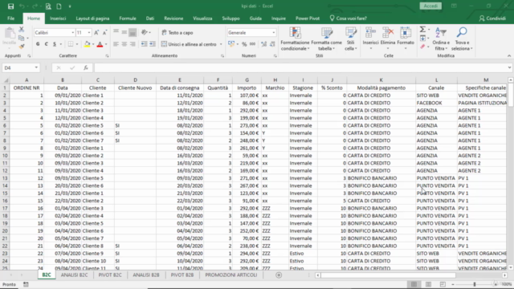Click the formula bar input field
The image size is (514, 289).
300,67
